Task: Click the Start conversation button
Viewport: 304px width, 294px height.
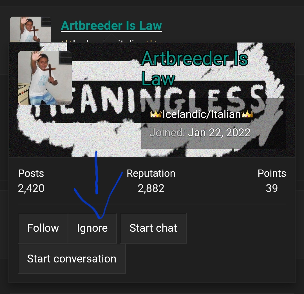Action: (x=72, y=259)
